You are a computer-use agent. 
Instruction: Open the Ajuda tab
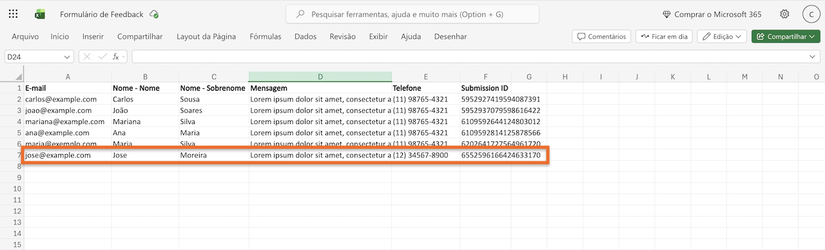411,37
